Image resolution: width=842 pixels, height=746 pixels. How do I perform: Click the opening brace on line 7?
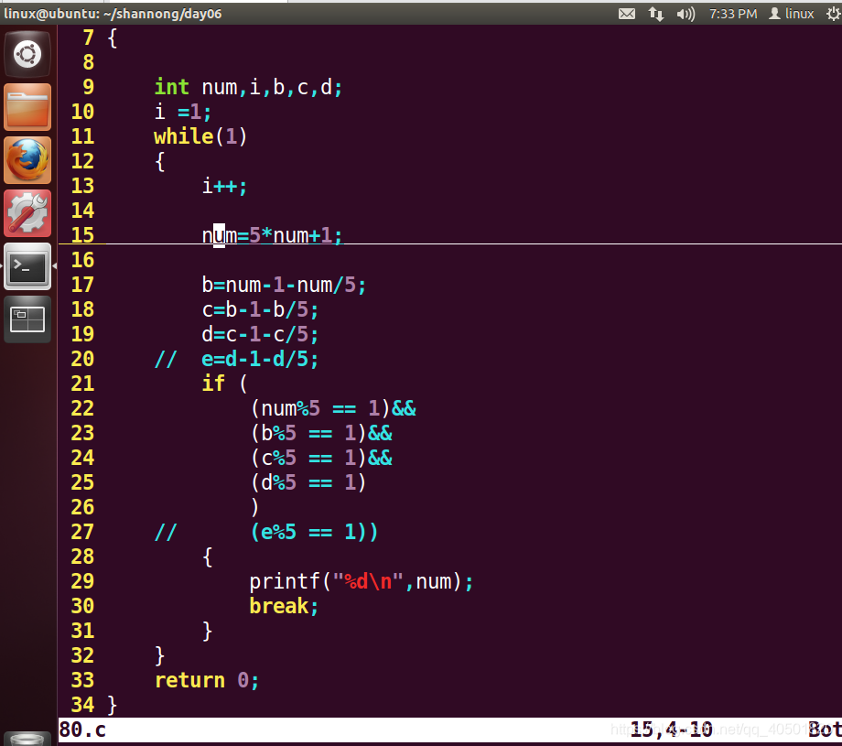[x=113, y=38]
